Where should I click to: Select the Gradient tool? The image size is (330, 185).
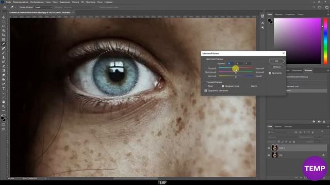coord(4,71)
